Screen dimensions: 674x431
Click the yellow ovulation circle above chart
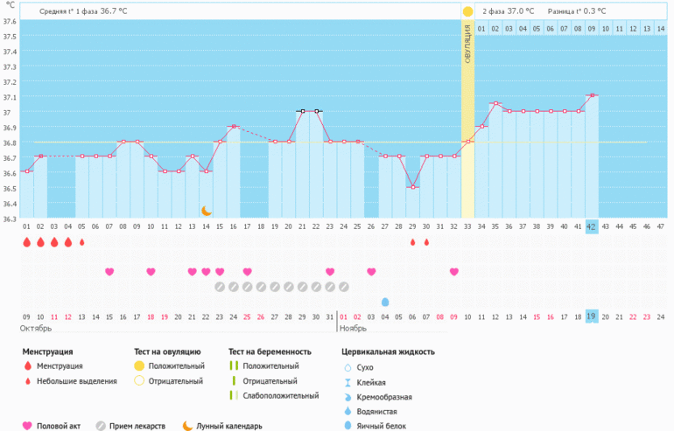[467, 11]
